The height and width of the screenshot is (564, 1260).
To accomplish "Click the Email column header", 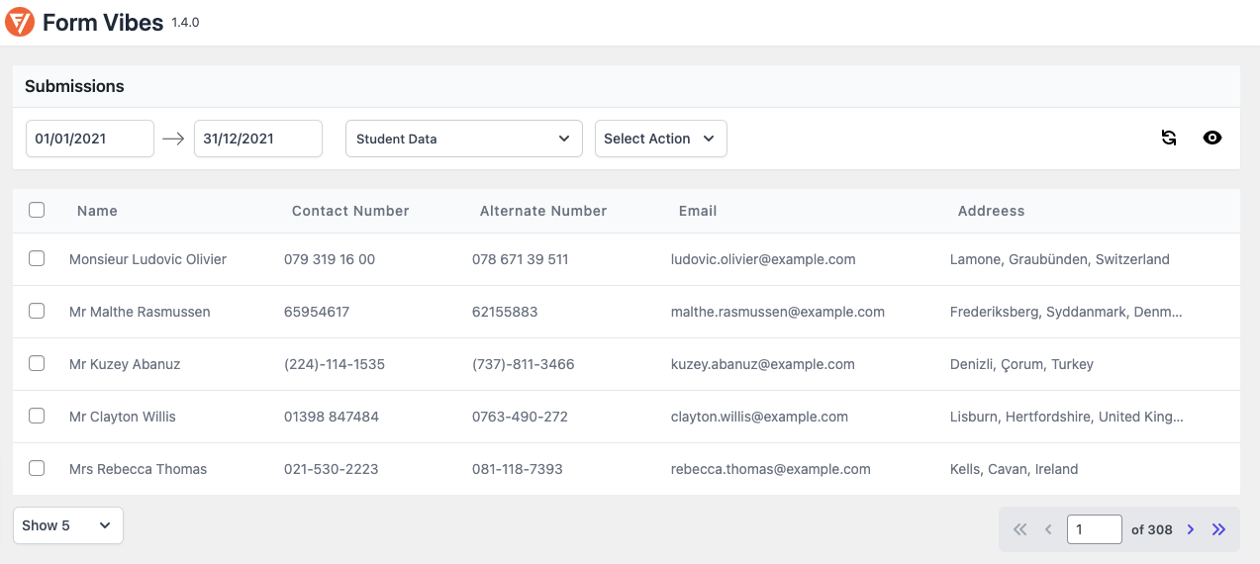I will coord(698,211).
